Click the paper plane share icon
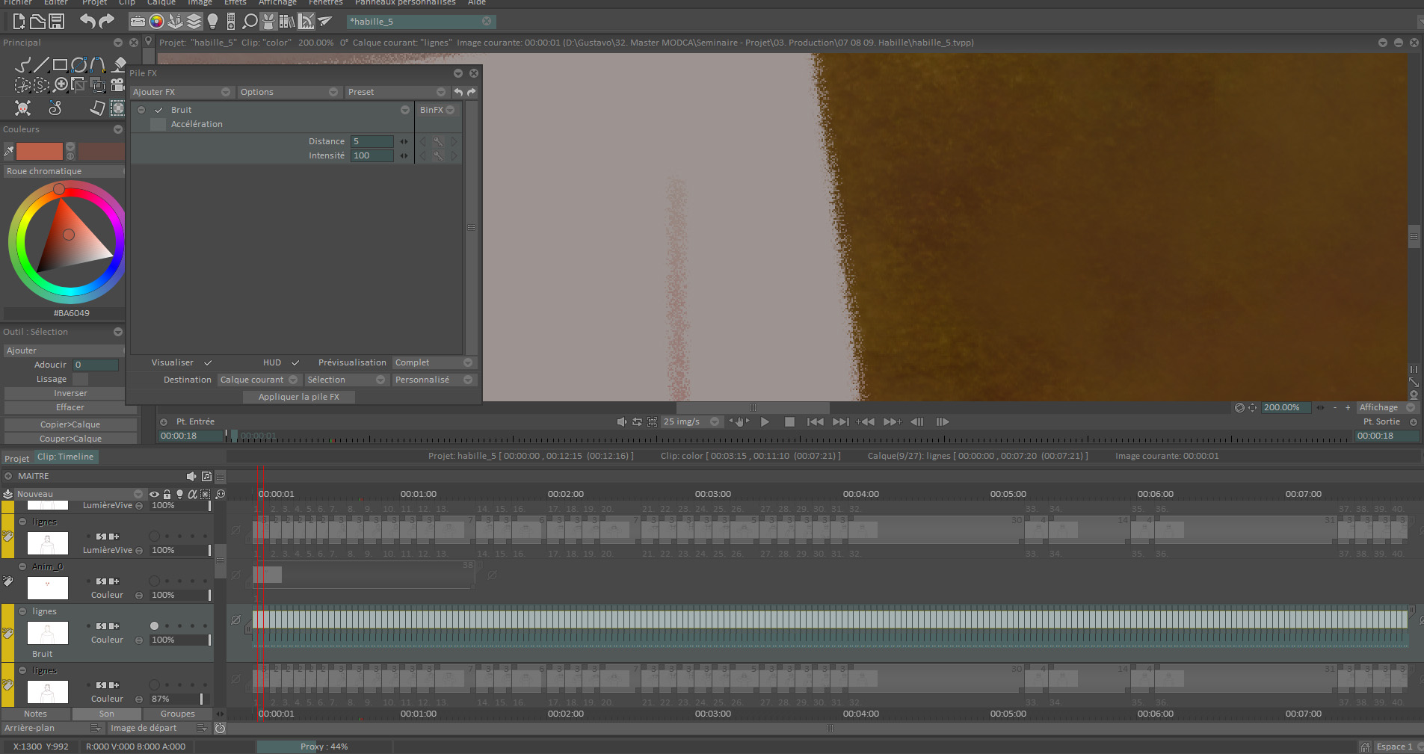 tap(324, 22)
